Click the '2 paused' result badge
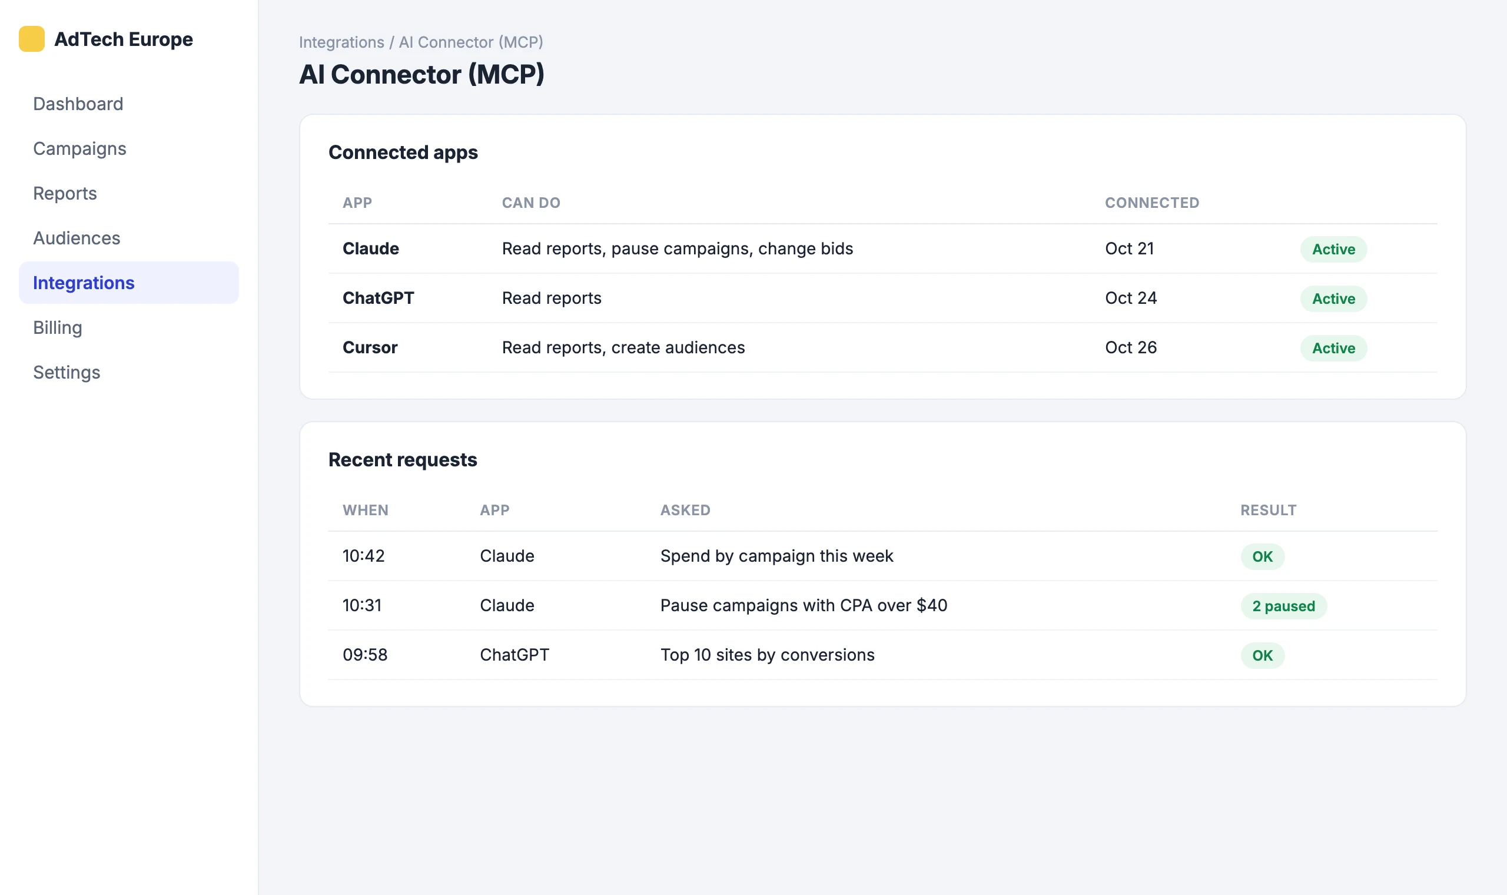 [x=1283, y=606]
